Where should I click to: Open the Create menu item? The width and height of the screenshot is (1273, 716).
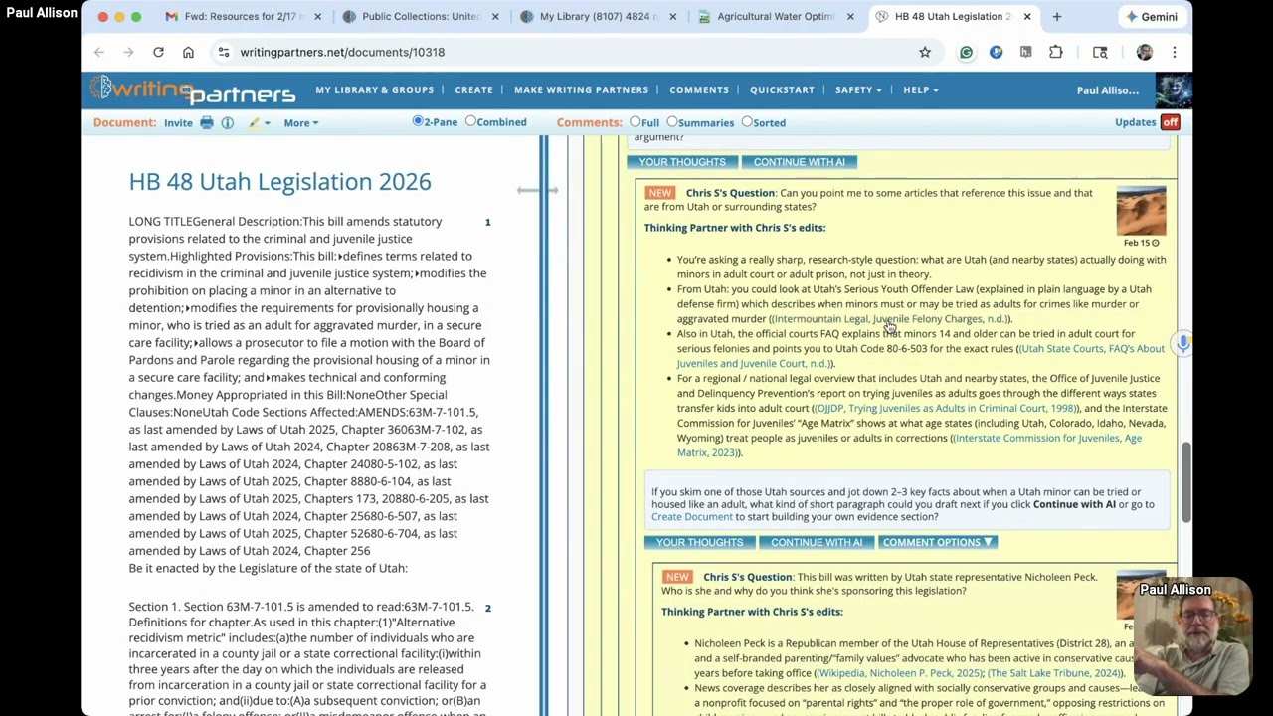[x=473, y=89]
